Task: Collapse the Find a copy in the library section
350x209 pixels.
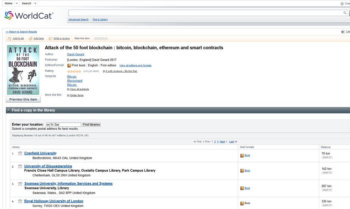Action: pos(9,110)
